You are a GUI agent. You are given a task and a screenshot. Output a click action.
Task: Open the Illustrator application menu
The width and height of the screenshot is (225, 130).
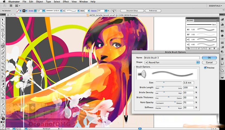pos(14,2)
